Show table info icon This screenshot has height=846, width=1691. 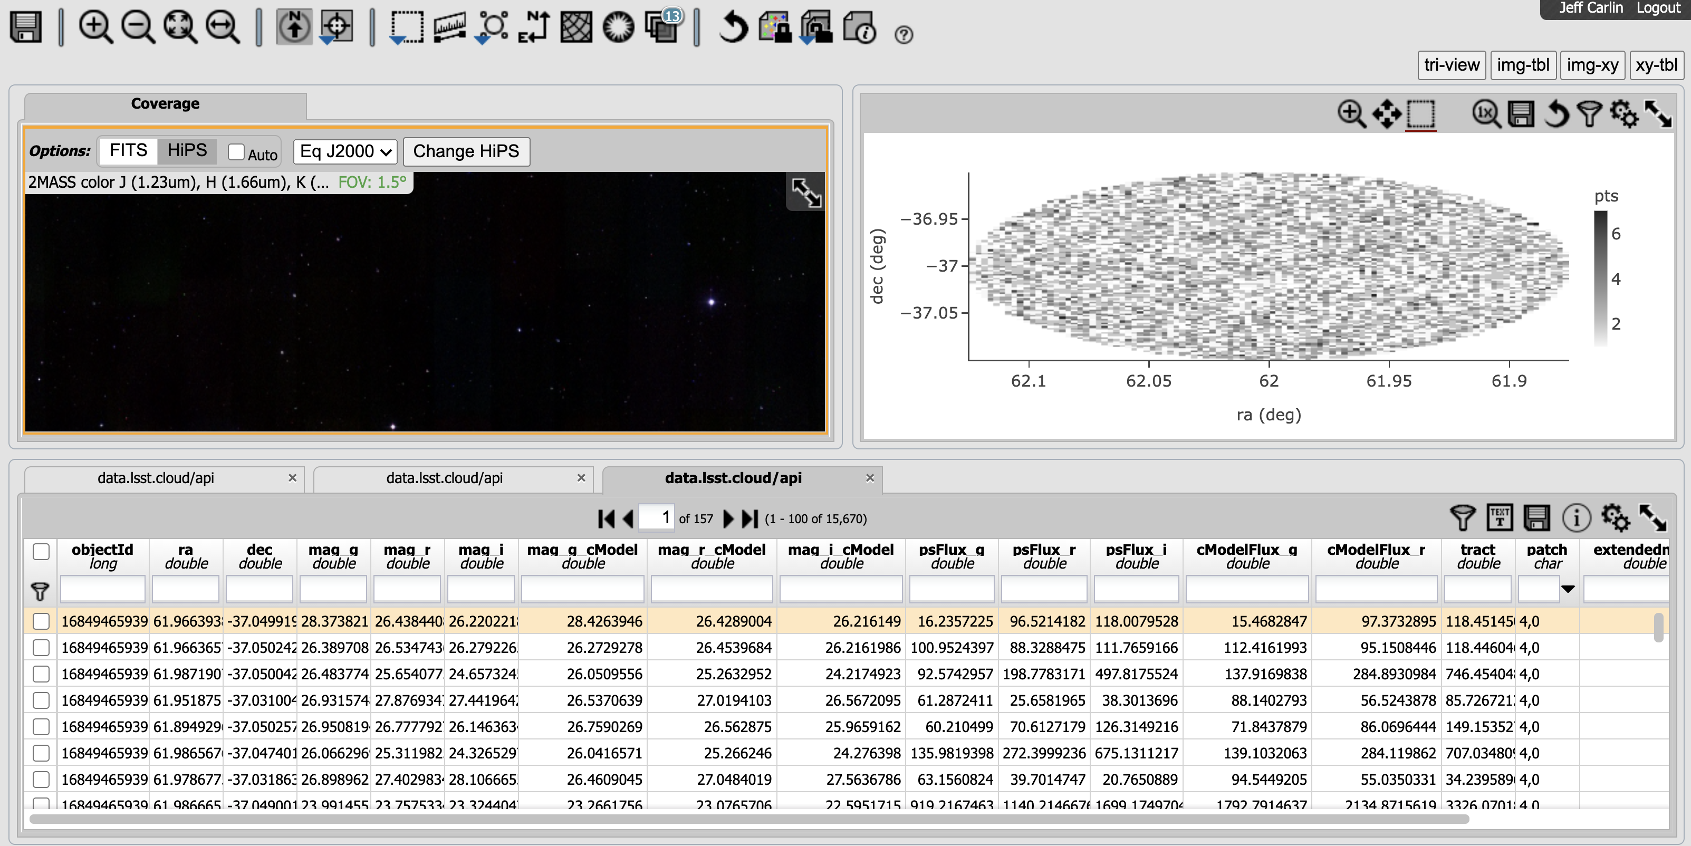pyautogui.click(x=1576, y=518)
